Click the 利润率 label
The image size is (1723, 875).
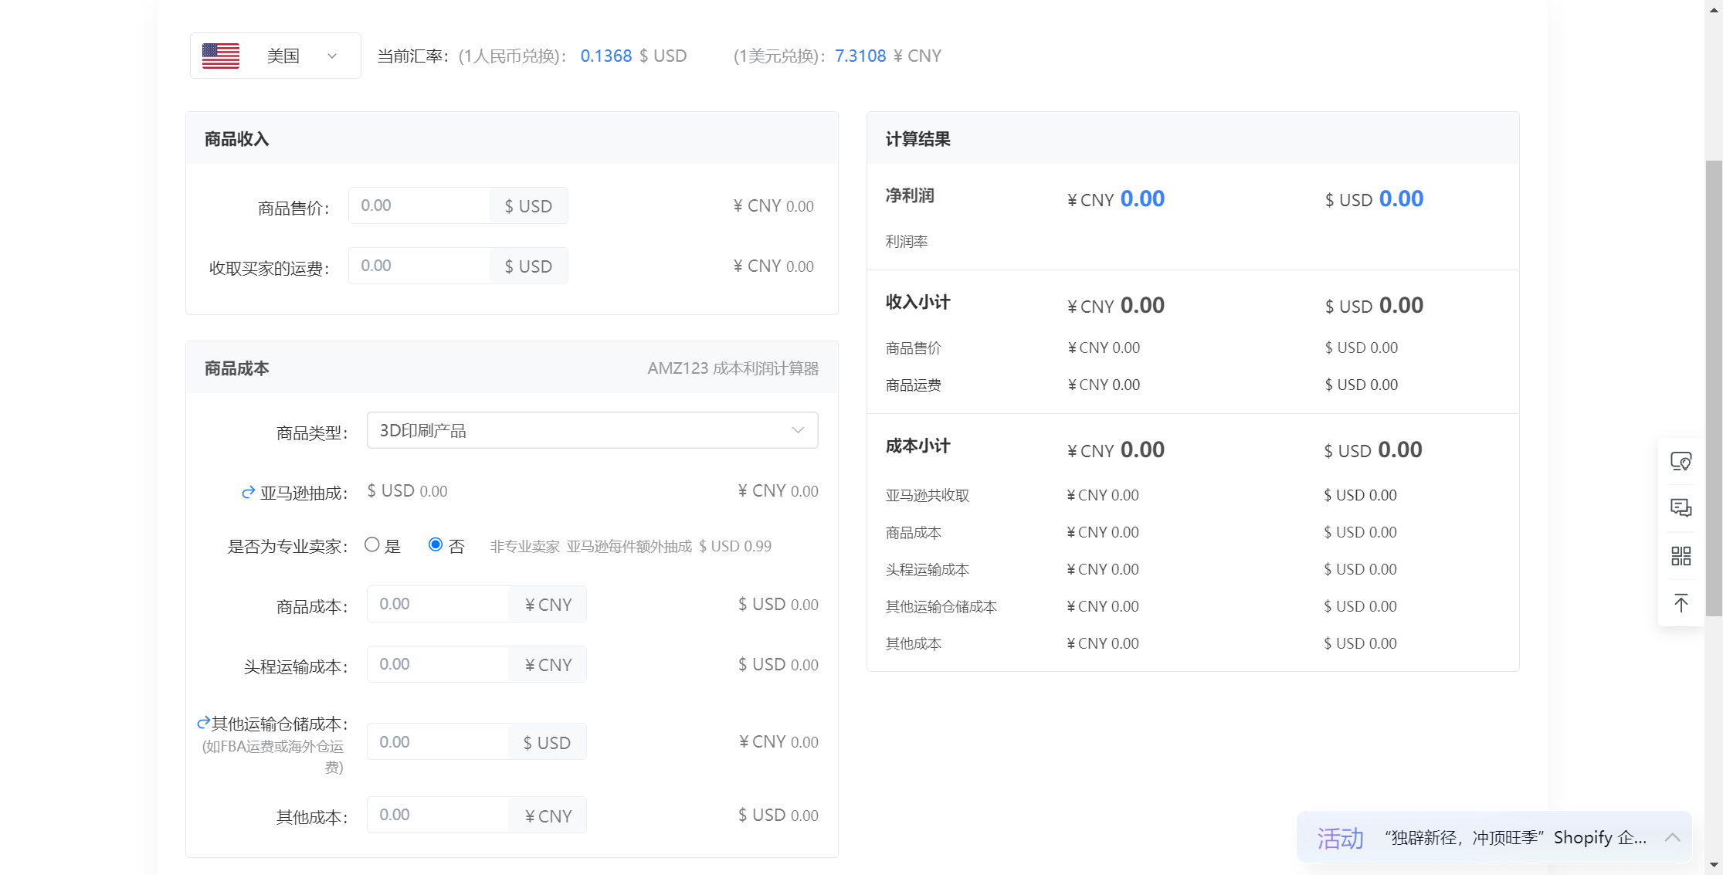pos(907,242)
